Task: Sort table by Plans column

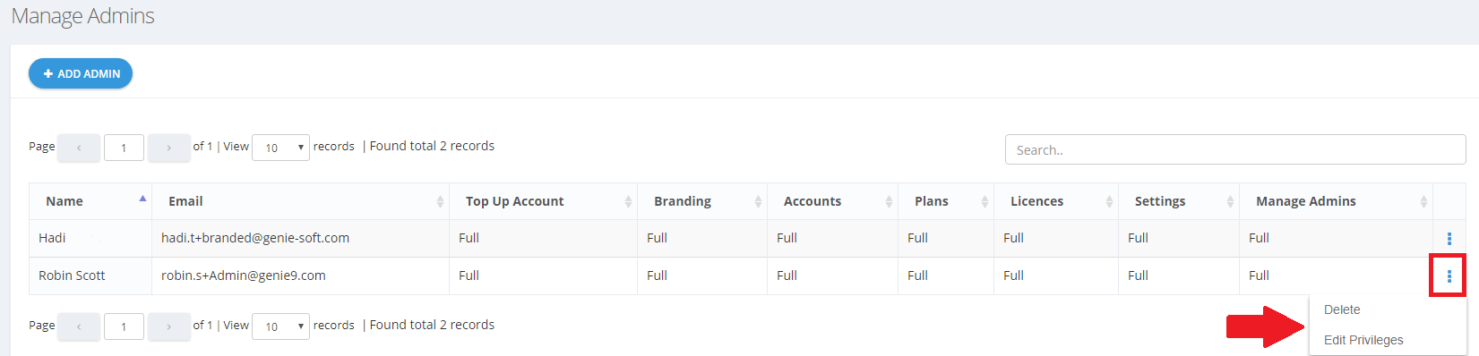Action: coord(946,201)
